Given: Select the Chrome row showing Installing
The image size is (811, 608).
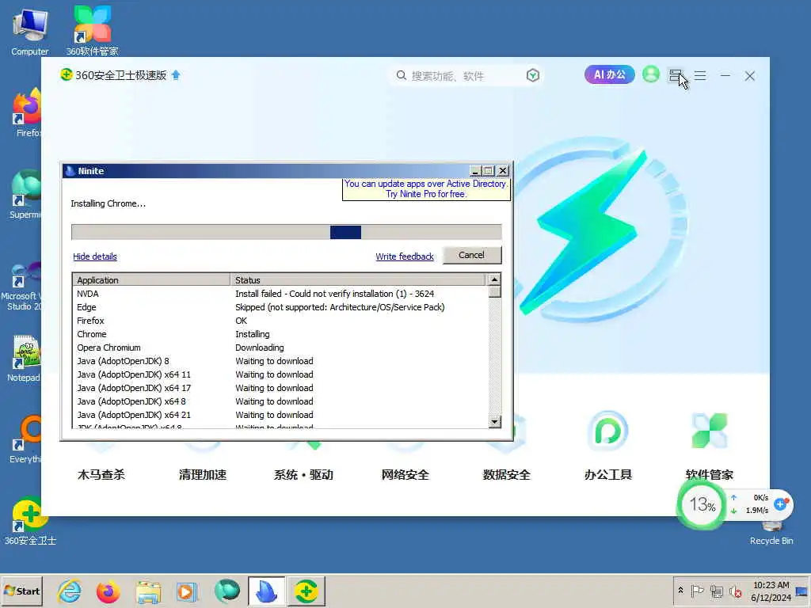Looking at the screenshot, I should tap(281, 334).
